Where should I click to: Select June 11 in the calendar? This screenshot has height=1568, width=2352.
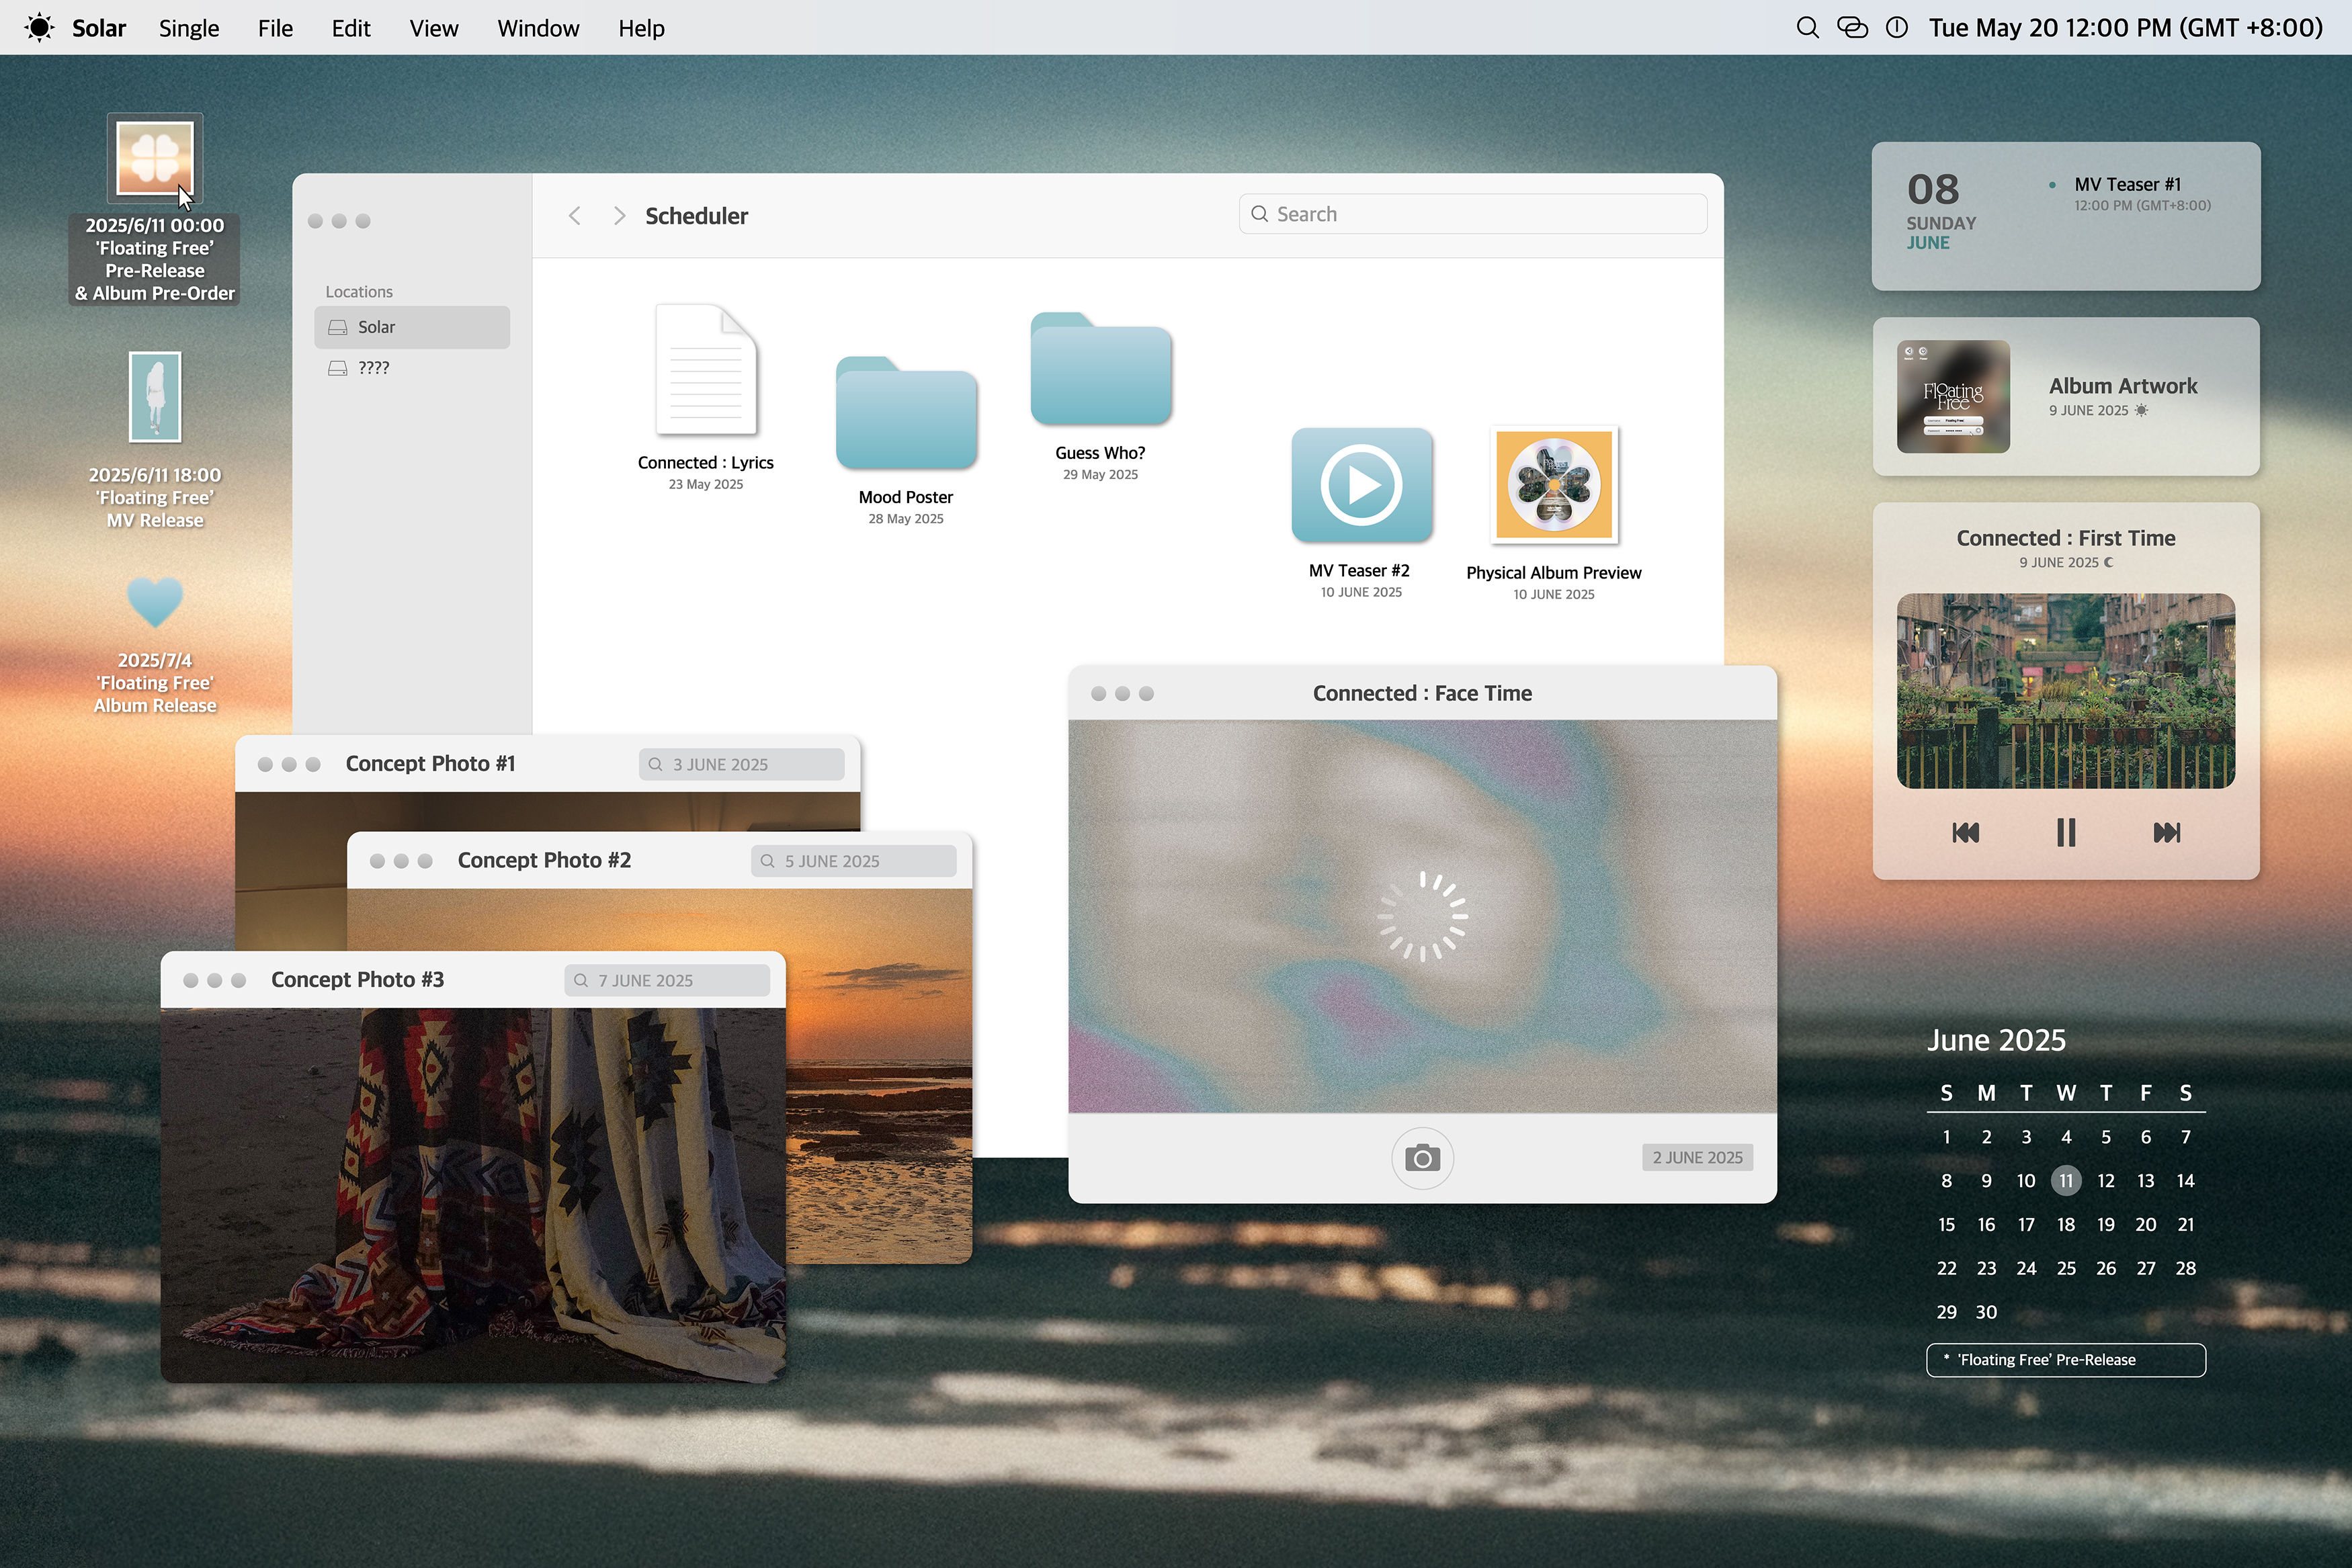click(x=2066, y=1181)
